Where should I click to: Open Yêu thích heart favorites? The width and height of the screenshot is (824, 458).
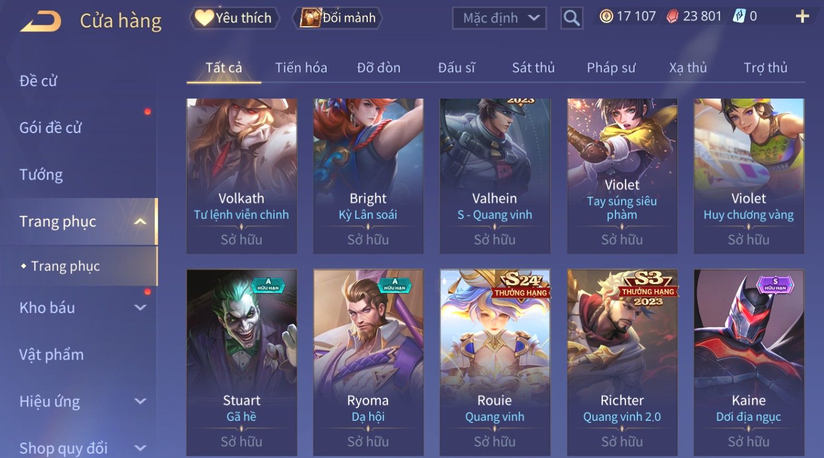pyautogui.click(x=234, y=18)
